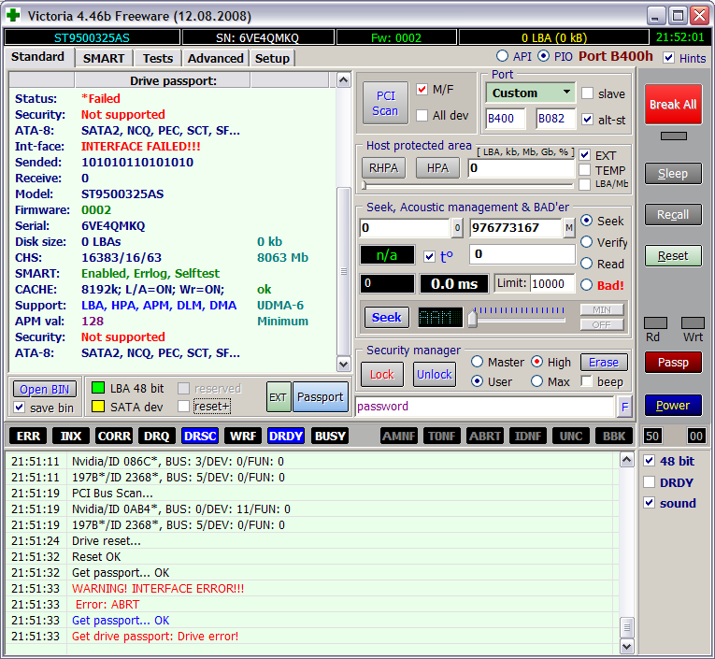The height and width of the screenshot is (659, 715).
Task: Click the WRF status indicator
Action: tap(243, 436)
